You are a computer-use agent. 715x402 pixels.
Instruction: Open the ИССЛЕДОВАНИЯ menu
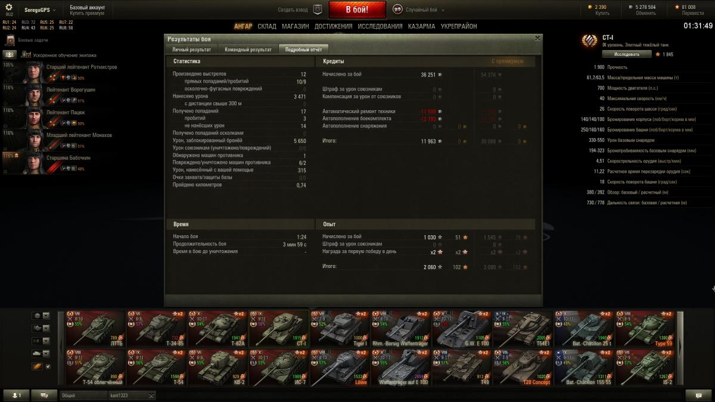click(x=380, y=26)
